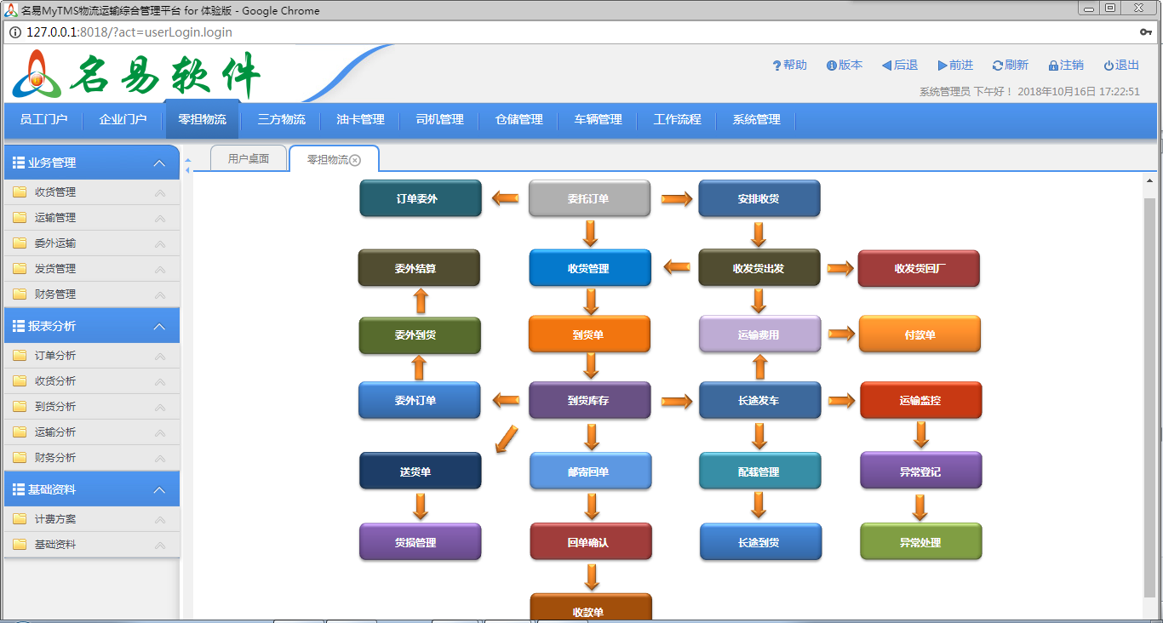Open 财务分析 folder in sidebar
This screenshot has height=623, width=1163.
(x=55, y=458)
